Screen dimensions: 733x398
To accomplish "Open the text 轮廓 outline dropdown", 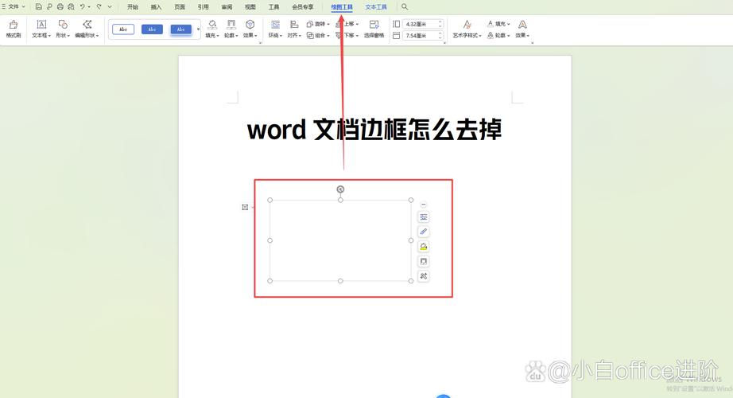I will pyautogui.click(x=498, y=35).
